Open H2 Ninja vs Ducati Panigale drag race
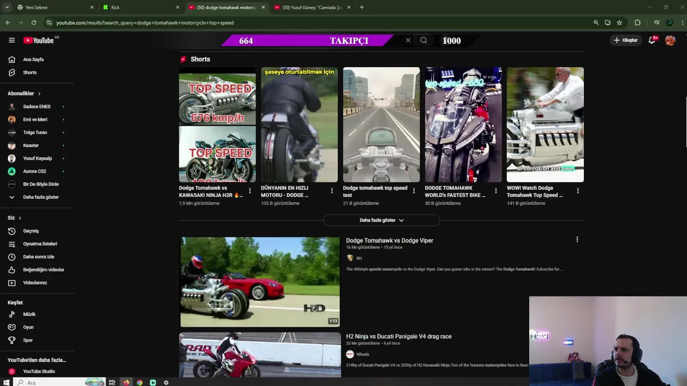This screenshot has height=386, width=687. tap(399, 337)
